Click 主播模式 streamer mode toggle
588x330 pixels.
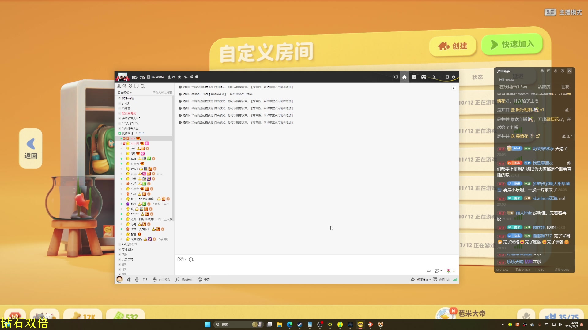(563, 12)
